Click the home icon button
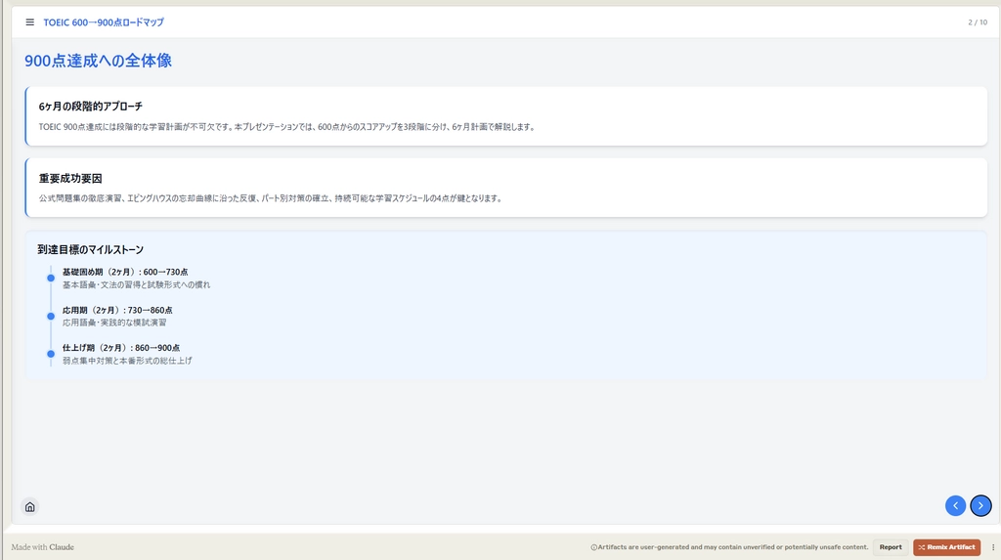The height and width of the screenshot is (560, 1001). coord(30,507)
